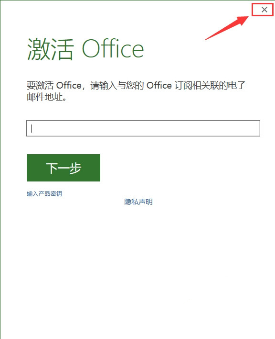Screen dimensions: 275x339
Task: Click the activation instruction paragraph
Action: [x=136, y=91]
